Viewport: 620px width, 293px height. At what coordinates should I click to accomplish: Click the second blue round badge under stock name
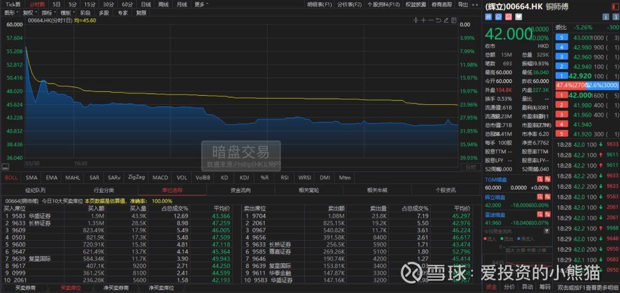point(498,17)
